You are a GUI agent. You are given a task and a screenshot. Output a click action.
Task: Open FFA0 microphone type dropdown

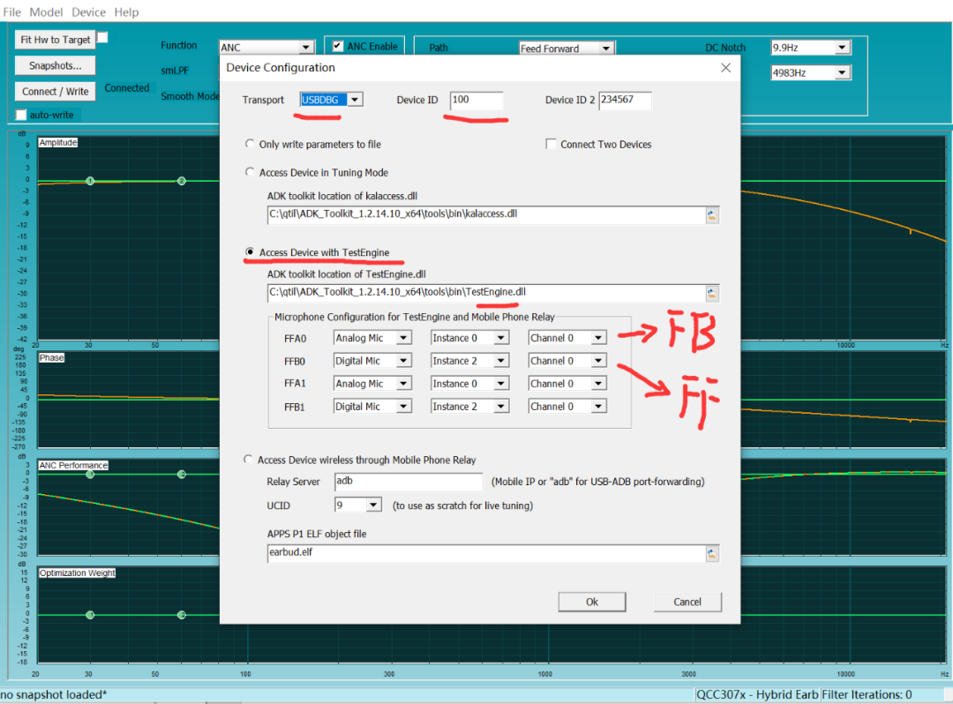click(403, 338)
